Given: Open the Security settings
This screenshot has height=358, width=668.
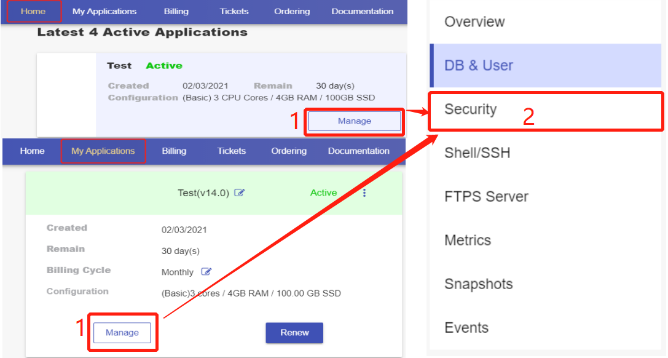Looking at the screenshot, I should [x=471, y=109].
